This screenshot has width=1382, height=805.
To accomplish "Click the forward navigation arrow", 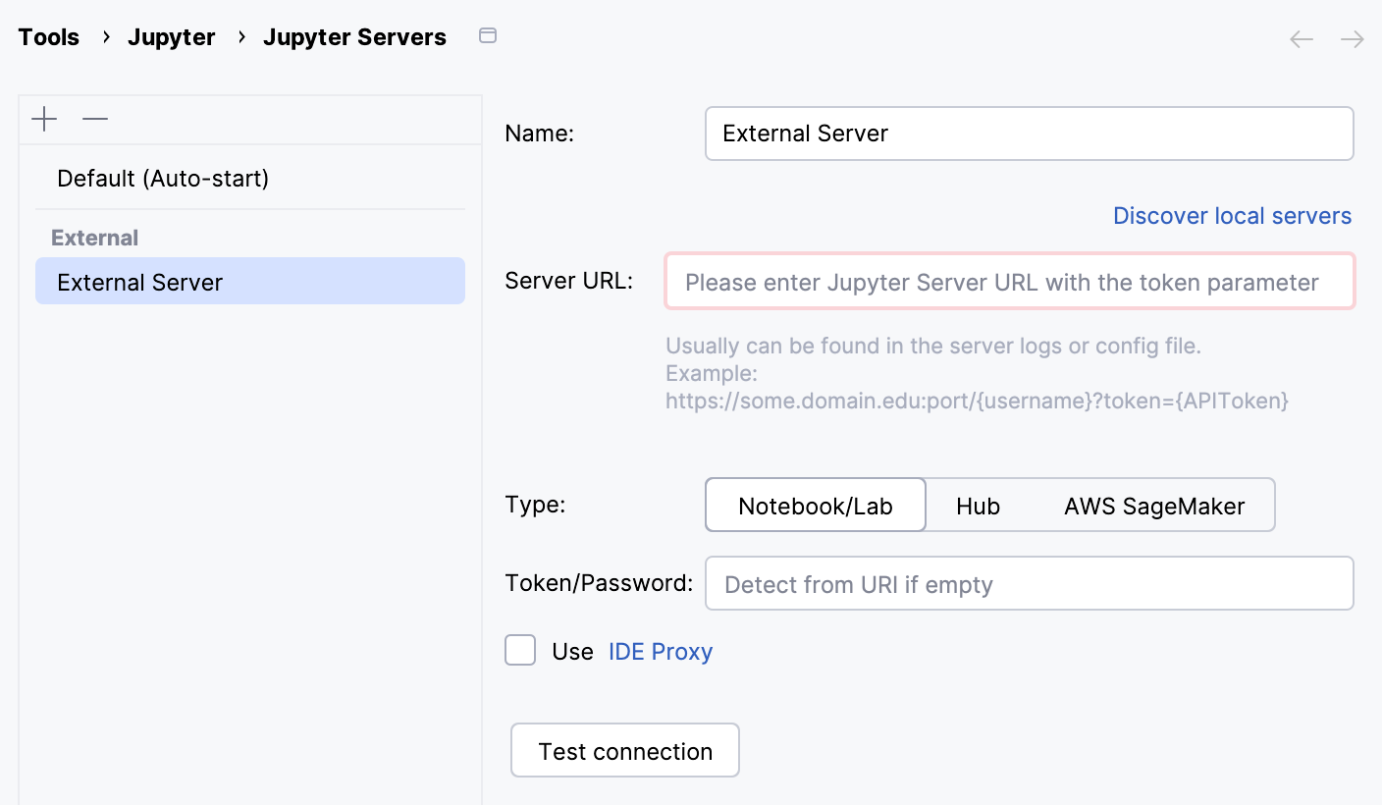I will coord(1352,39).
